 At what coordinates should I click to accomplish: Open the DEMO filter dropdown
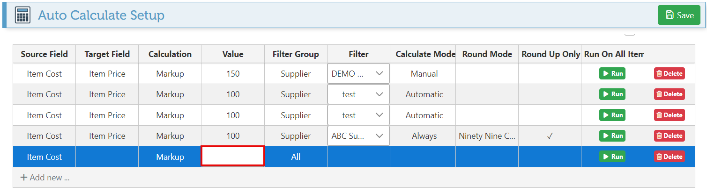point(358,73)
